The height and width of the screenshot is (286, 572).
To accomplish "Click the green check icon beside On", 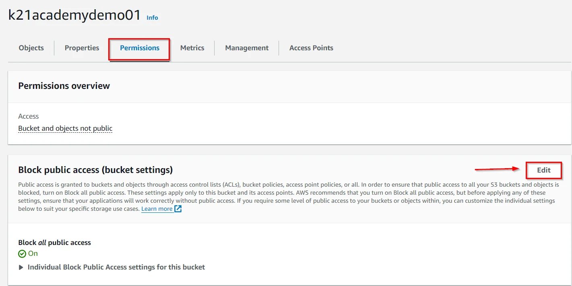I will 22,254.
